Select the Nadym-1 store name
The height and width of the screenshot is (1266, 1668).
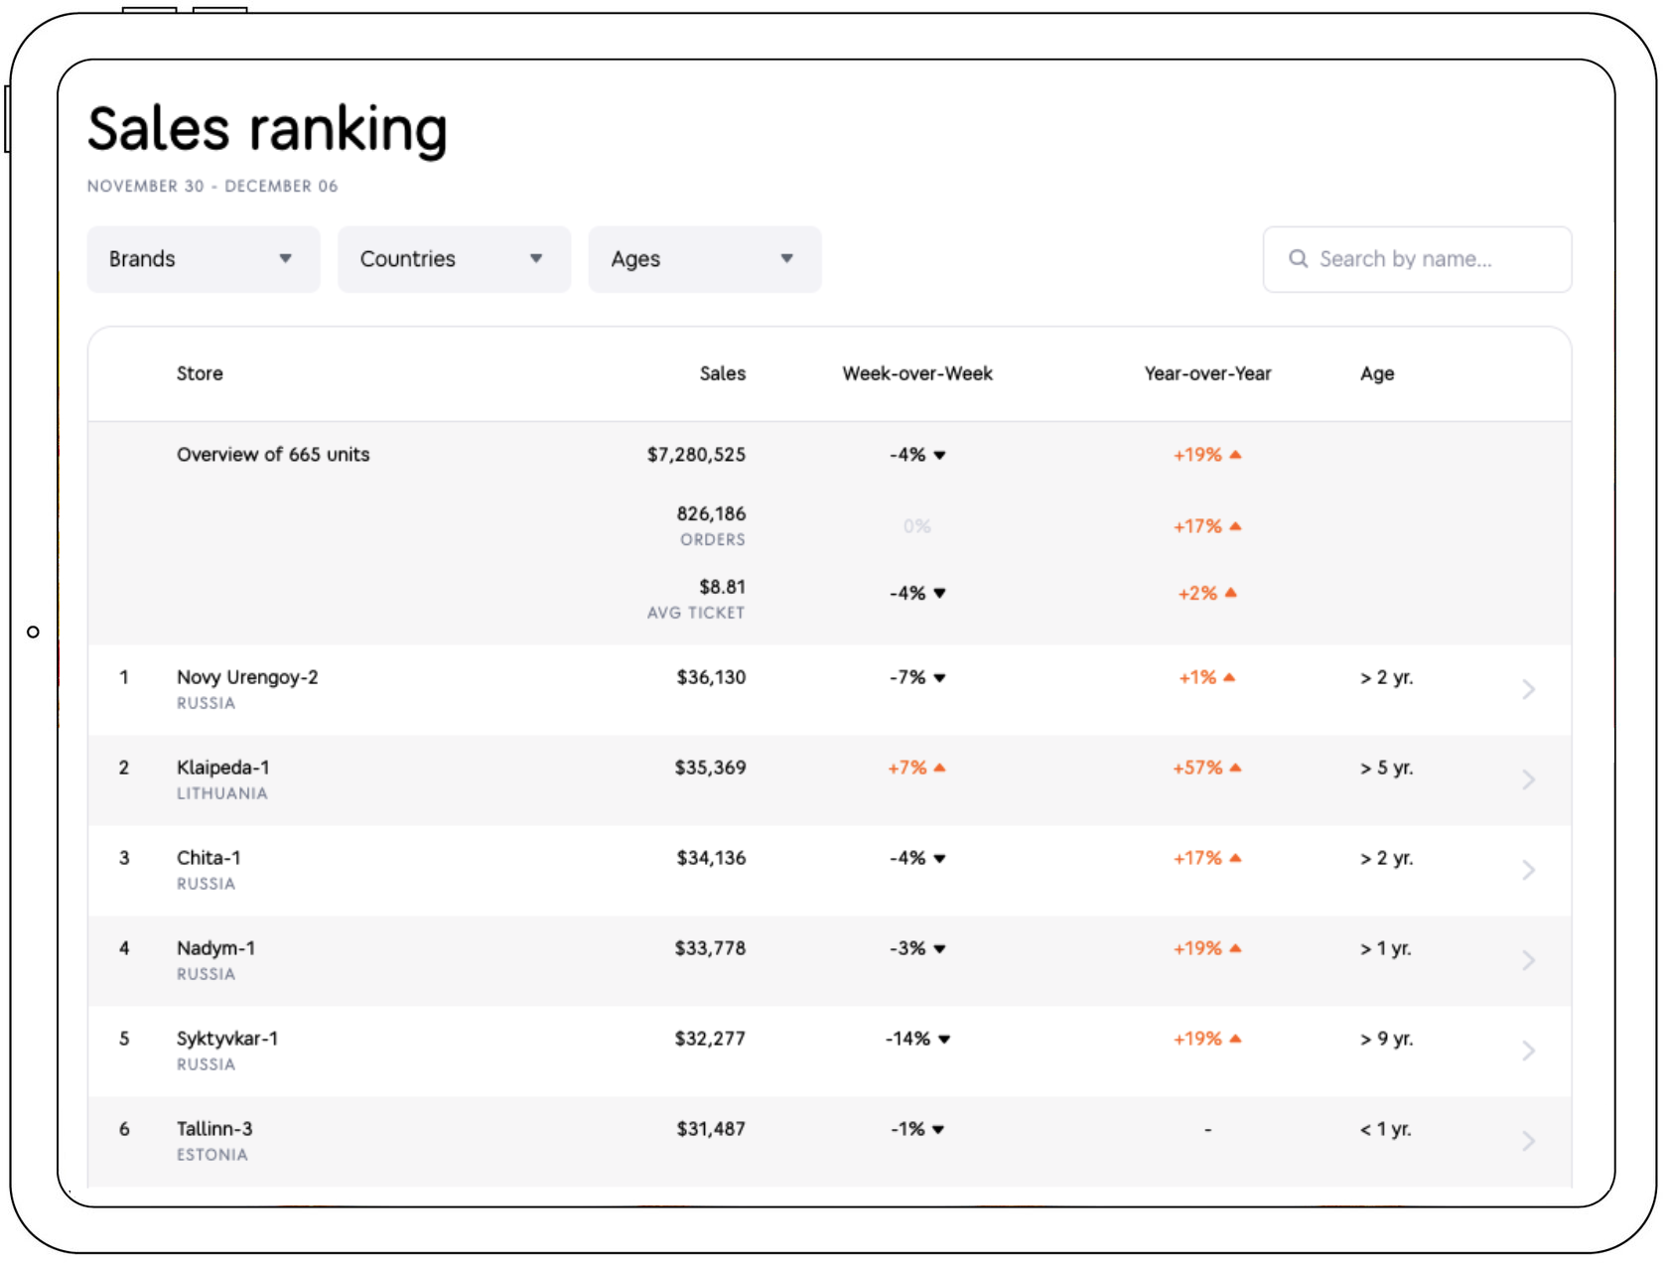[x=215, y=948]
